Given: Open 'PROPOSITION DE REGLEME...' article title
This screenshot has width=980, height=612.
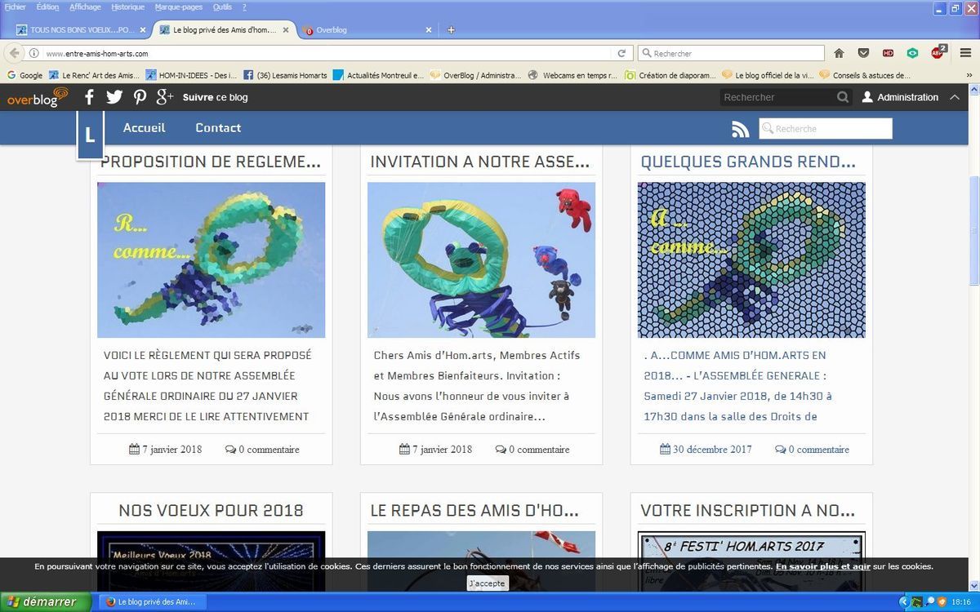Looking at the screenshot, I should pos(211,162).
